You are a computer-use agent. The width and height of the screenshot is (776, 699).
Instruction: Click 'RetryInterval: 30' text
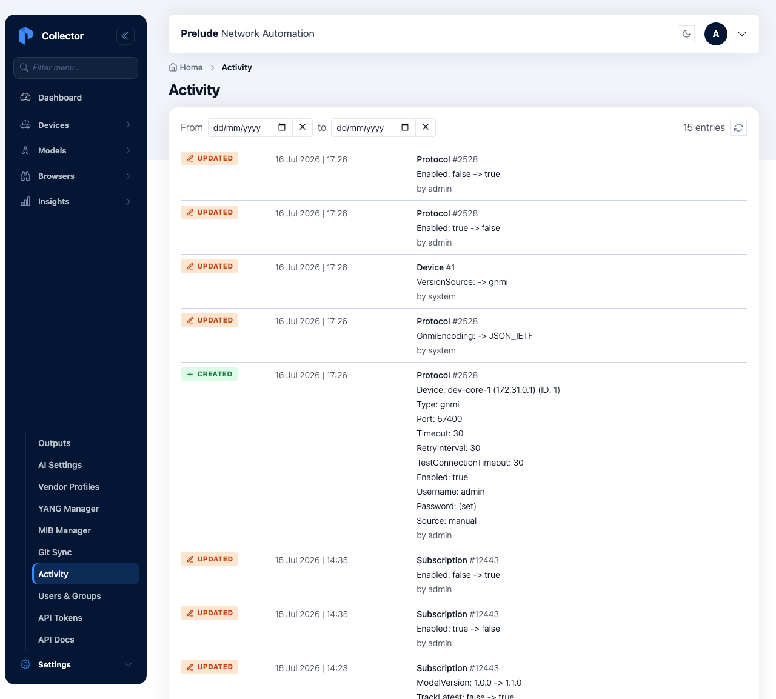[448, 448]
